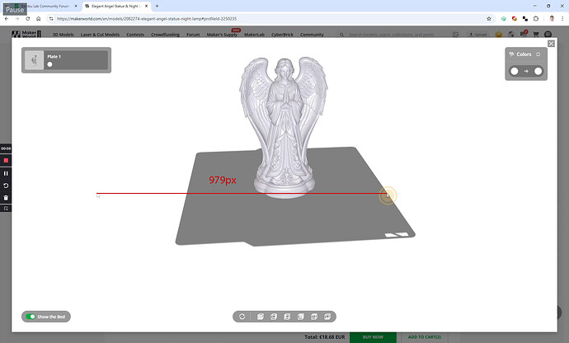569x343 pixels.
Task: Stop the screen recording with the red square
Action: (6, 161)
